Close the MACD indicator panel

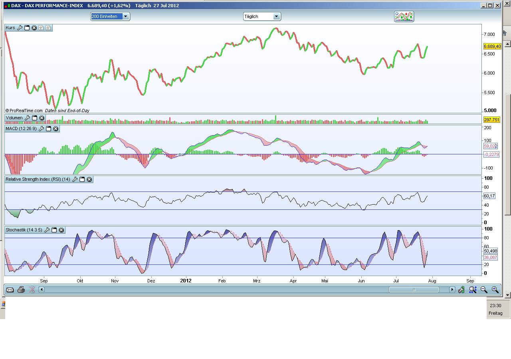point(56,129)
